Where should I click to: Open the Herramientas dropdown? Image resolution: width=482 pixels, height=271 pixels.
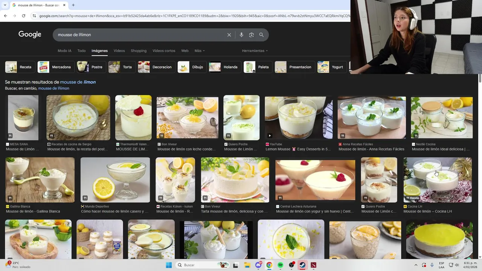click(x=255, y=51)
